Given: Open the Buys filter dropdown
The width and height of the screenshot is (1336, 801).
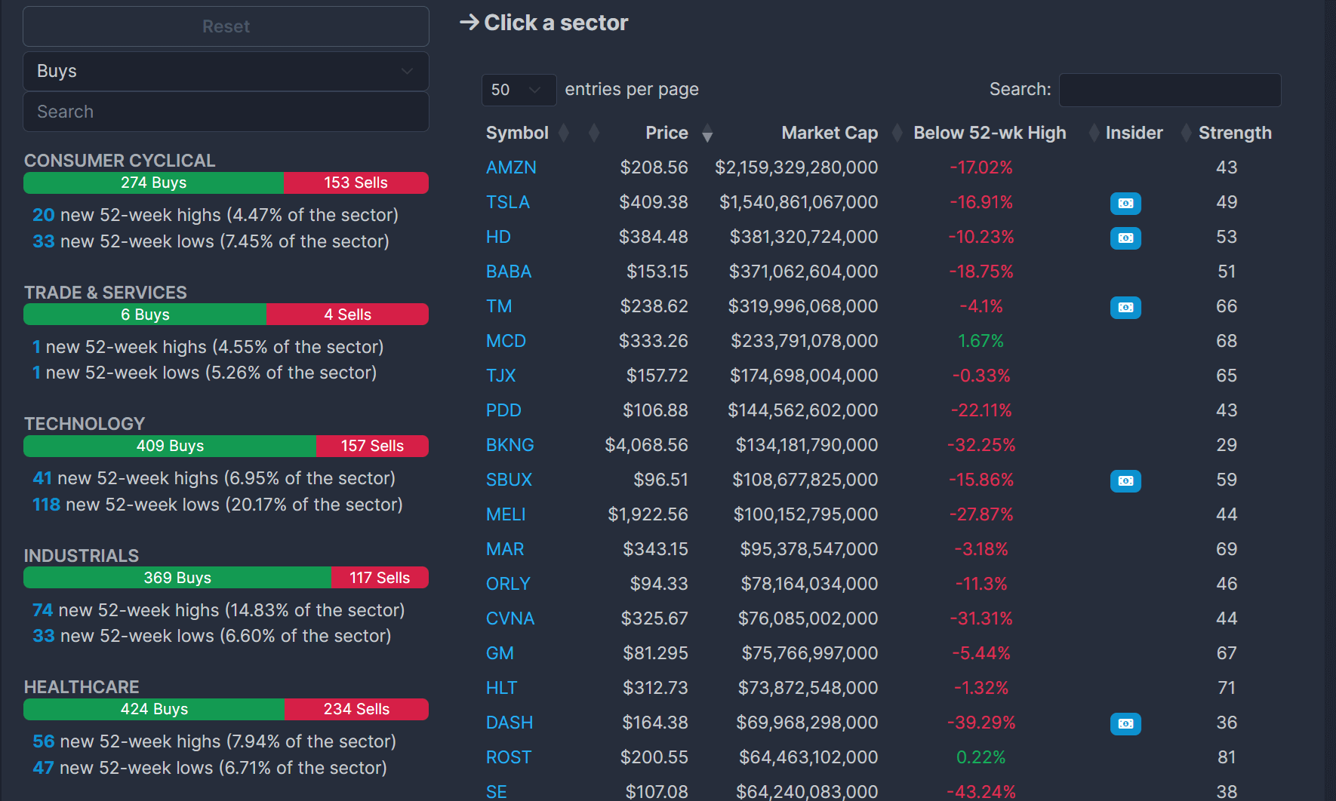Looking at the screenshot, I should click(226, 71).
